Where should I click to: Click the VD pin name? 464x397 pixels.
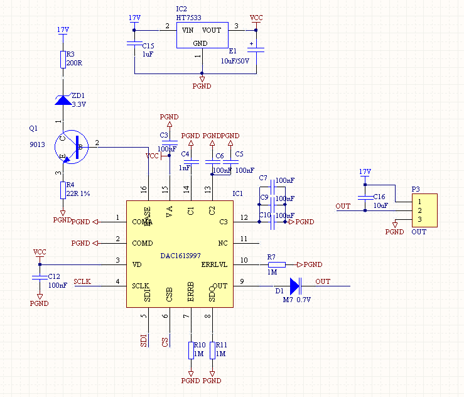click(x=137, y=264)
